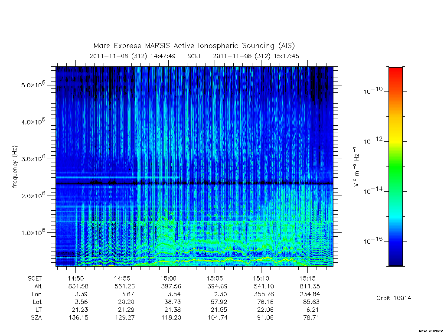This screenshot has width=444, height=333.
Task: Click latitude value 20.20
Action: coord(126,302)
